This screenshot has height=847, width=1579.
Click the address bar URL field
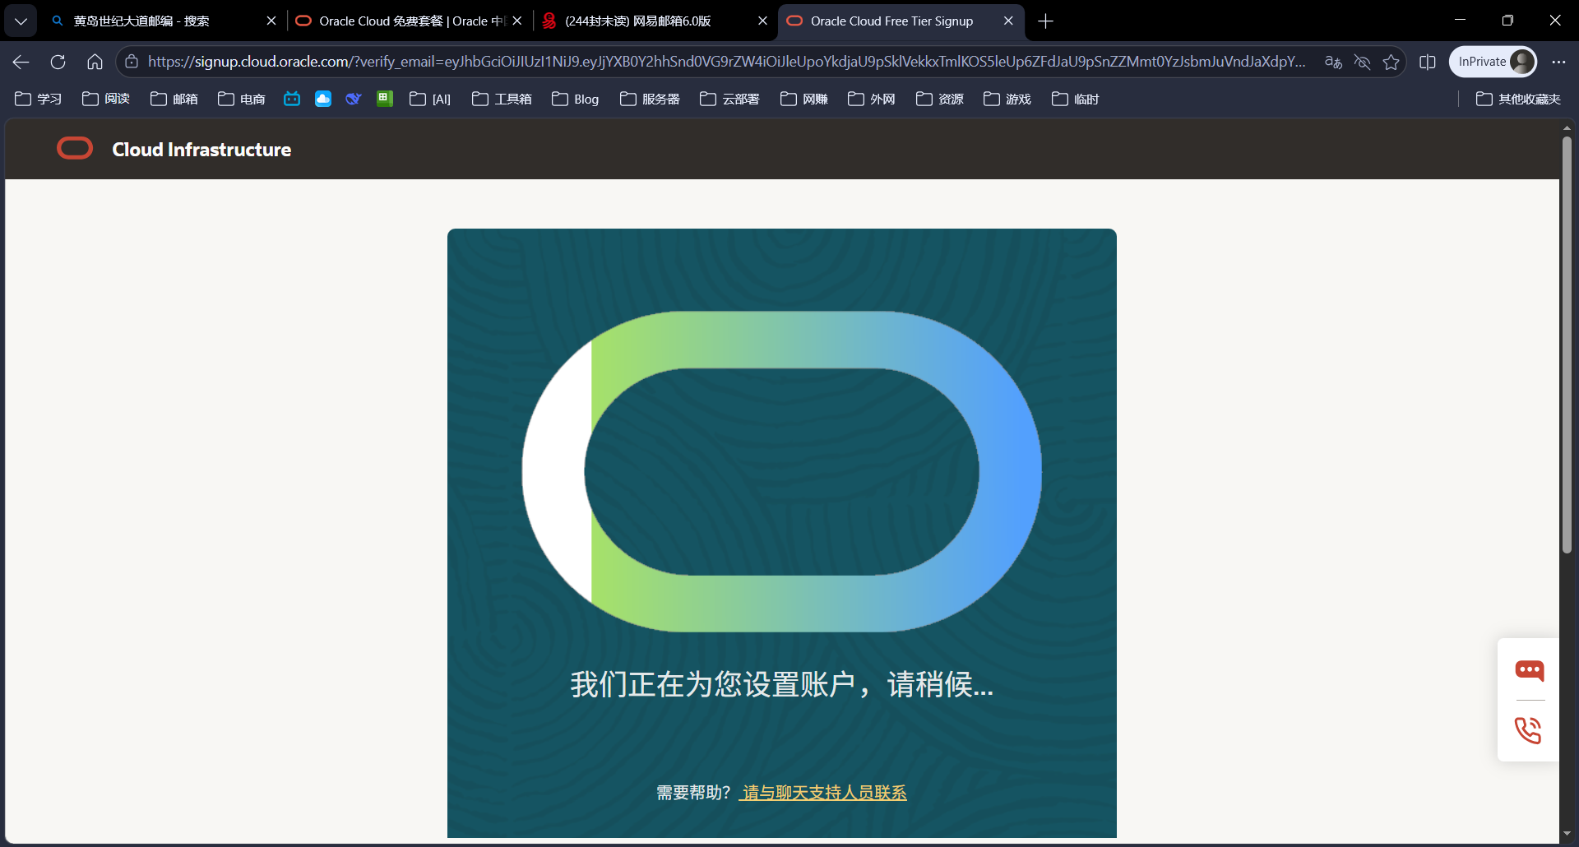(725, 62)
